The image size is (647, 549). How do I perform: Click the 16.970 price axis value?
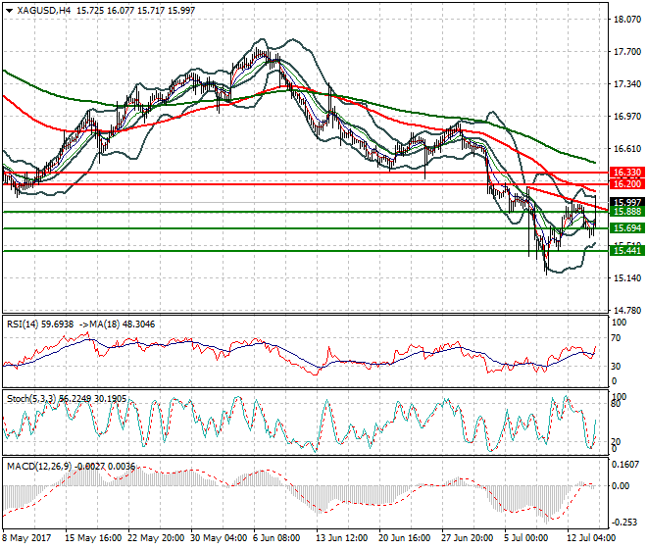[627, 117]
